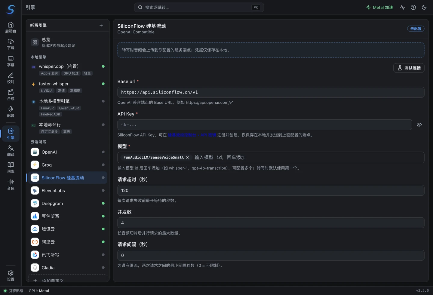Click the 自定义命令 tag

coord(50,132)
